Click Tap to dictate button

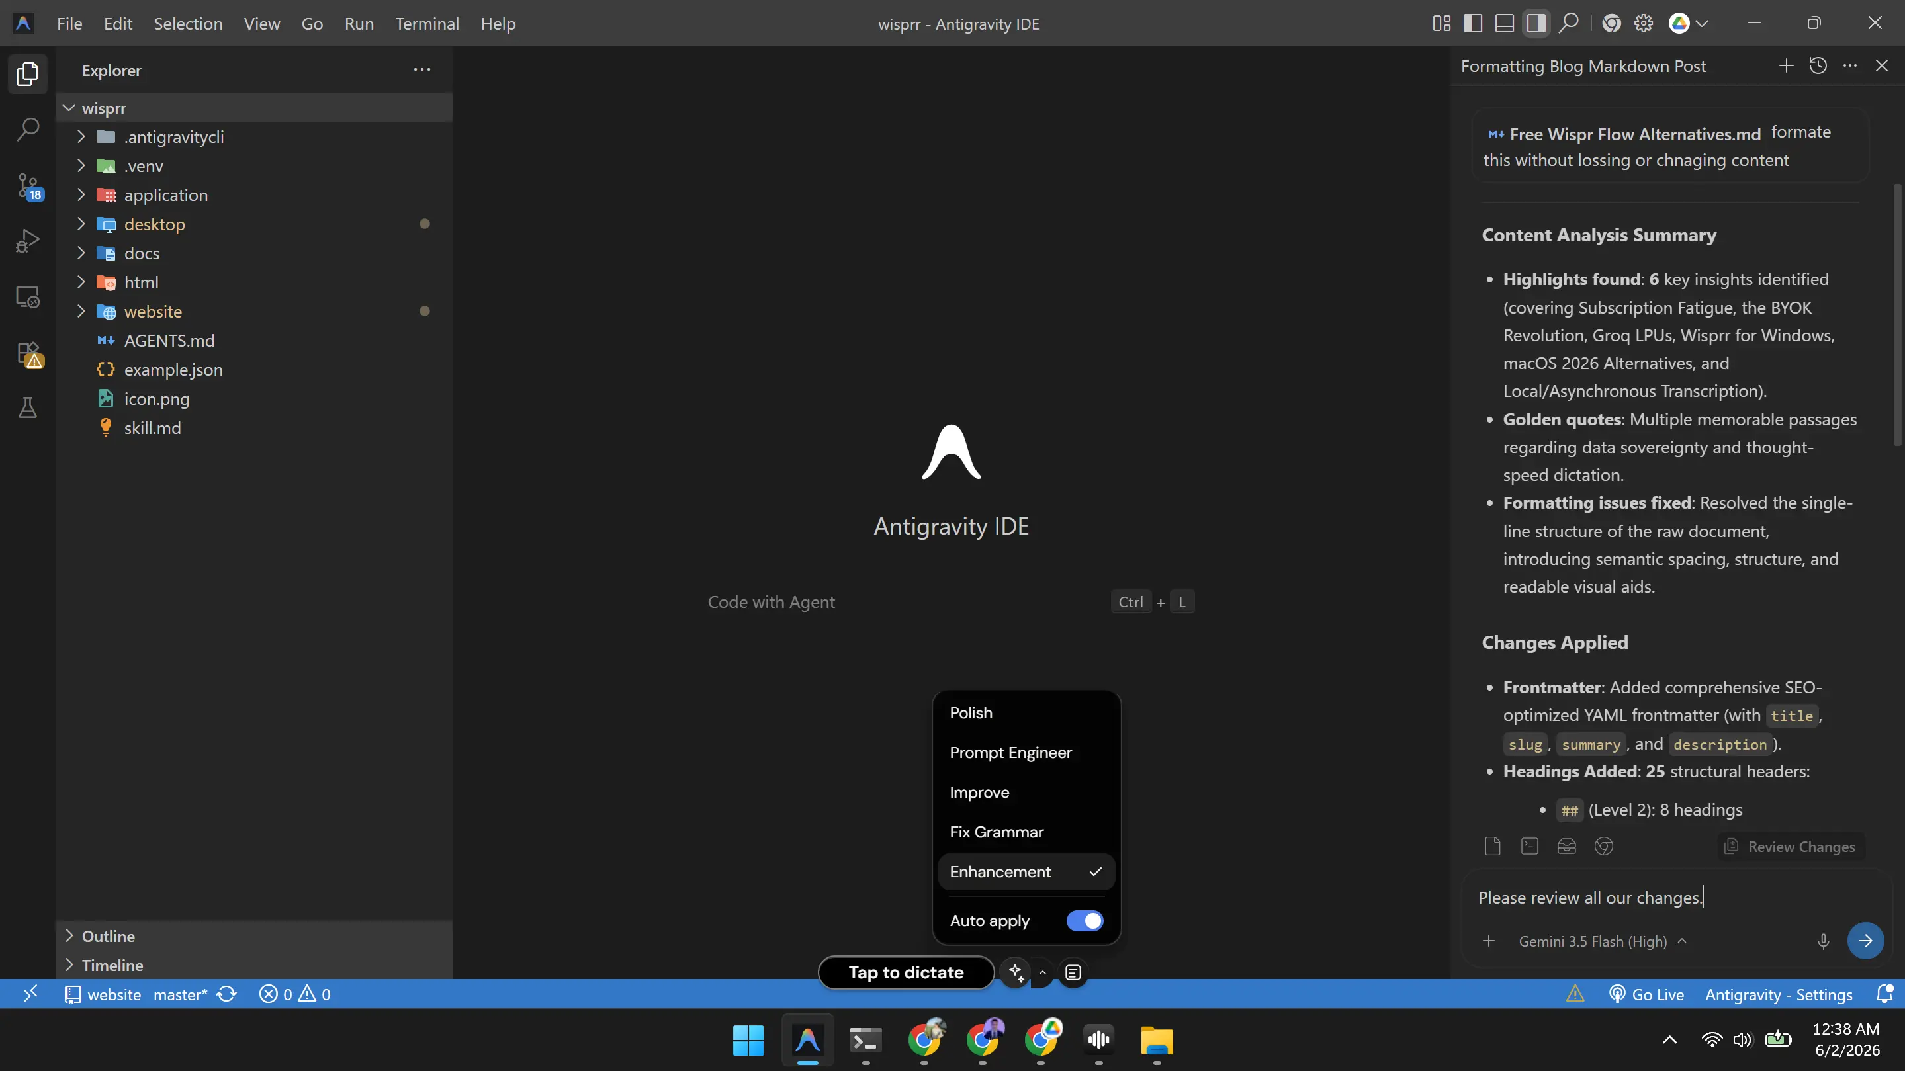(x=906, y=972)
